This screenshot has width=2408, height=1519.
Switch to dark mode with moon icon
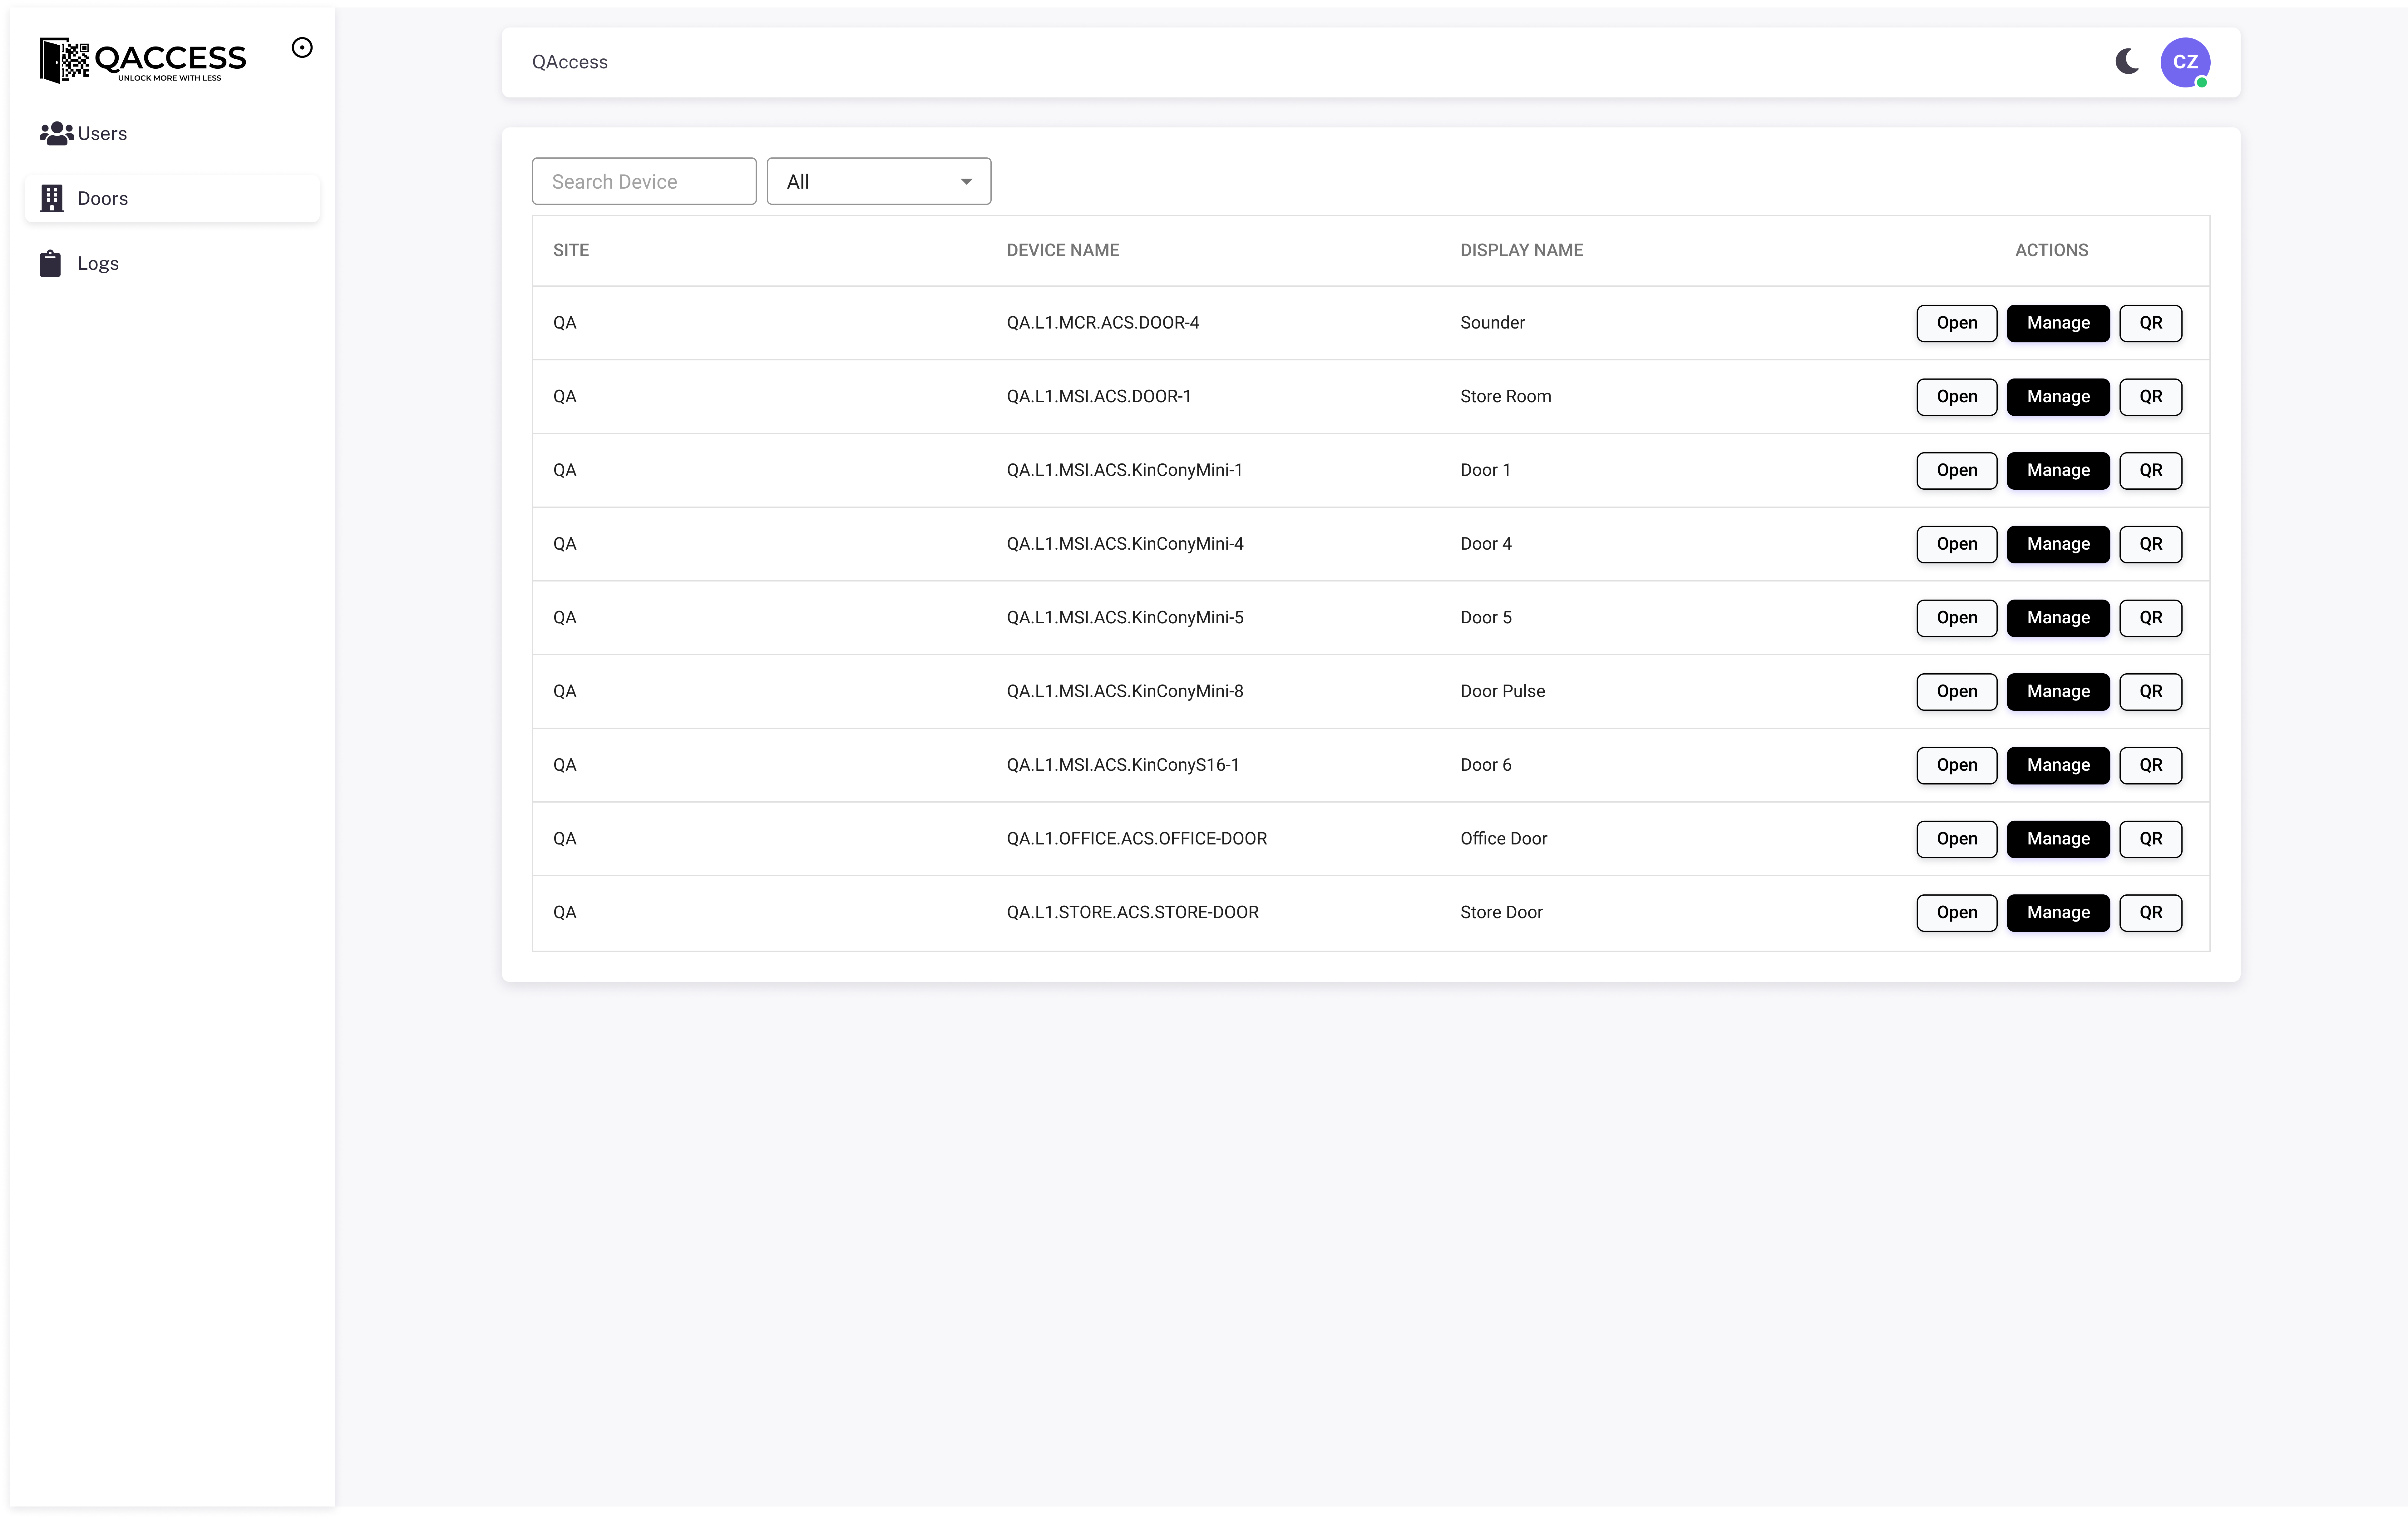(x=2127, y=62)
